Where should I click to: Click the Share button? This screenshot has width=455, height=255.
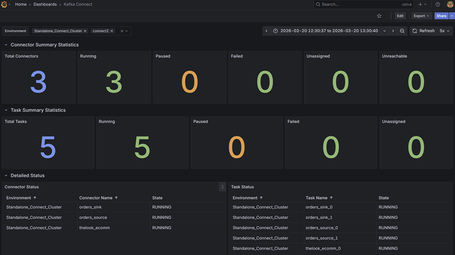[441, 16]
